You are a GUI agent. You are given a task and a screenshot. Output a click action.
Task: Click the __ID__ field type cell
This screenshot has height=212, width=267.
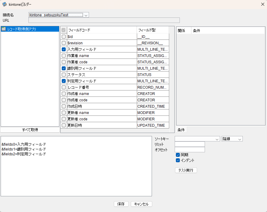(153, 36)
